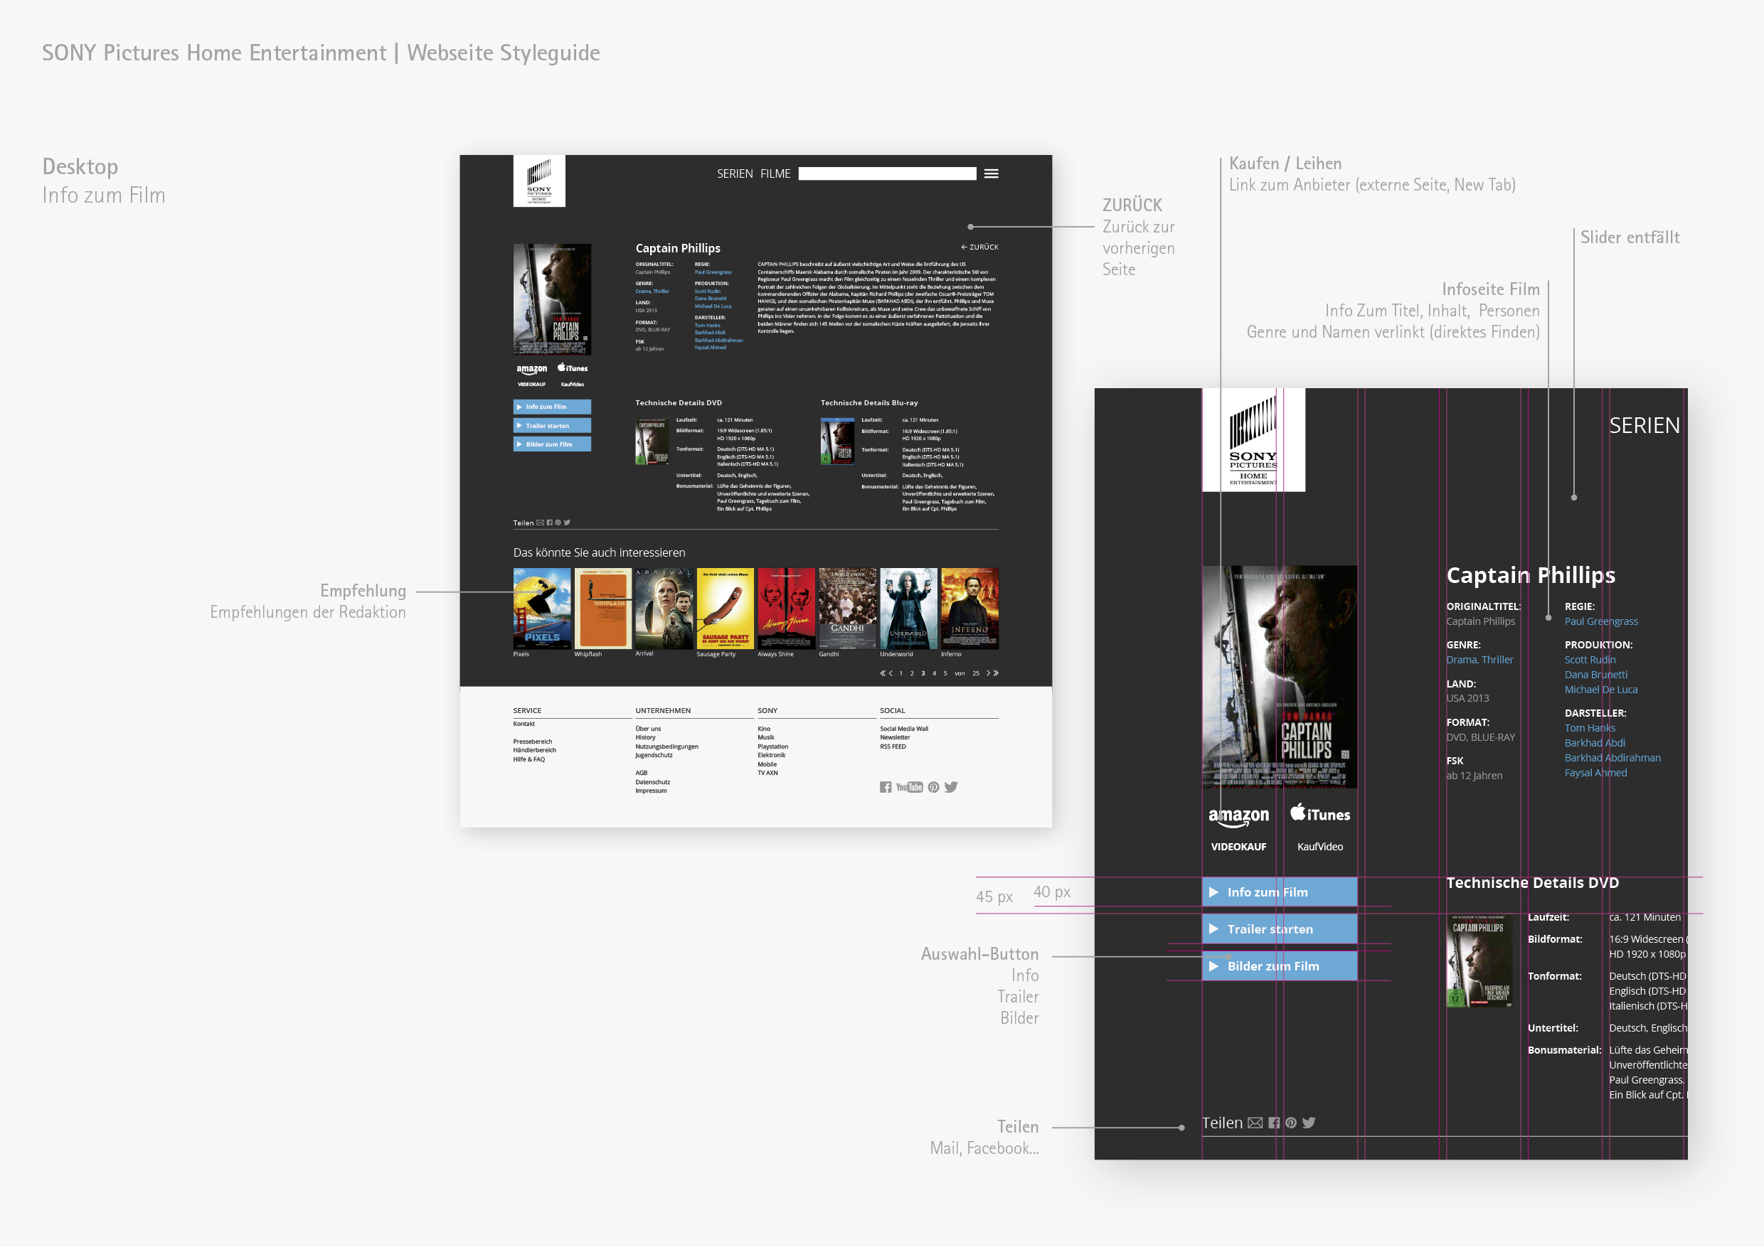
Task: Click SERIEN in small mockup navigation
Action: (x=735, y=173)
